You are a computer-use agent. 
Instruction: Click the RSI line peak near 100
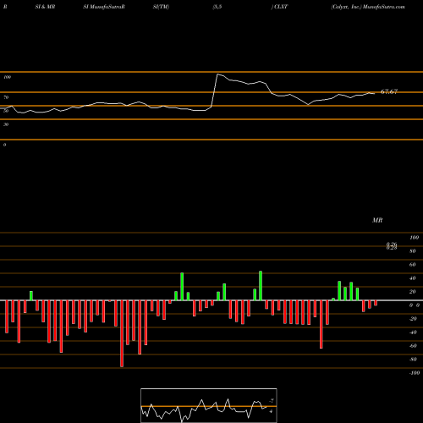[217, 74]
